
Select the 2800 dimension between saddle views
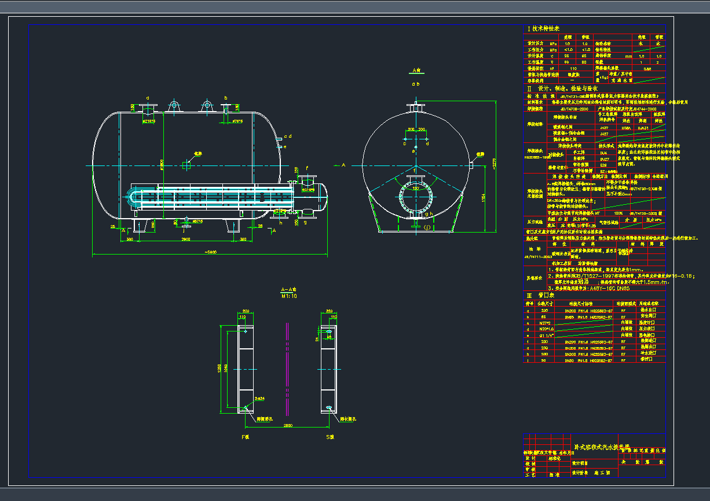tap(288, 425)
